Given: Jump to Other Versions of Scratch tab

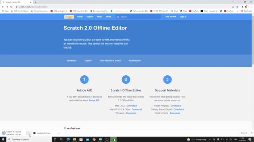Looking at the screenshot, I should coord(110,61).
